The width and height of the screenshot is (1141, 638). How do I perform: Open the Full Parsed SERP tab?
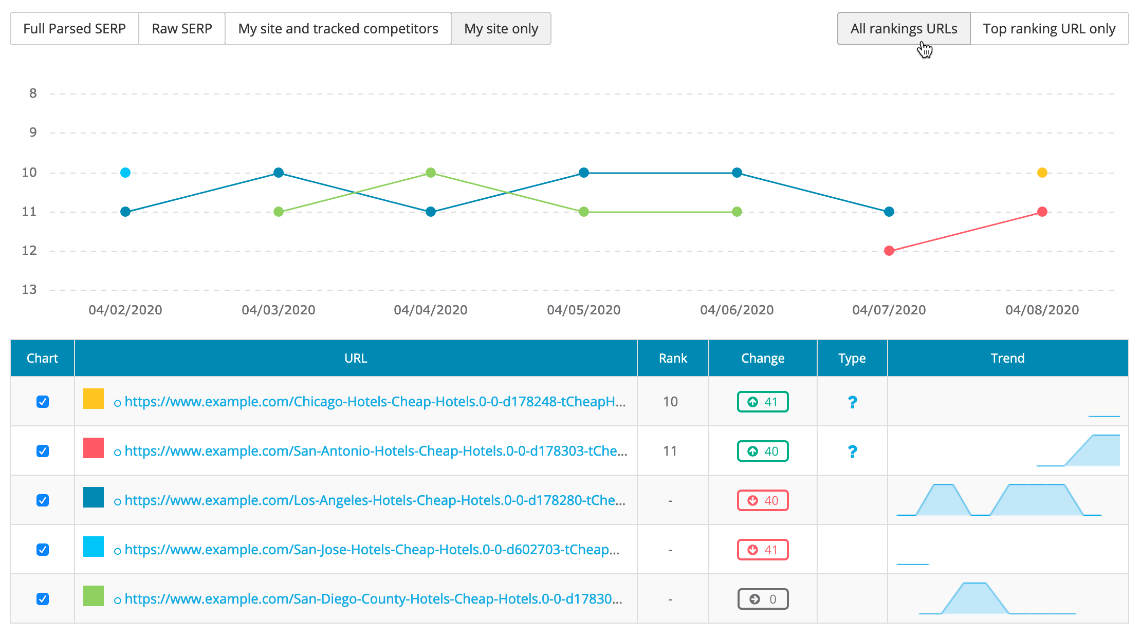point(75,28)
